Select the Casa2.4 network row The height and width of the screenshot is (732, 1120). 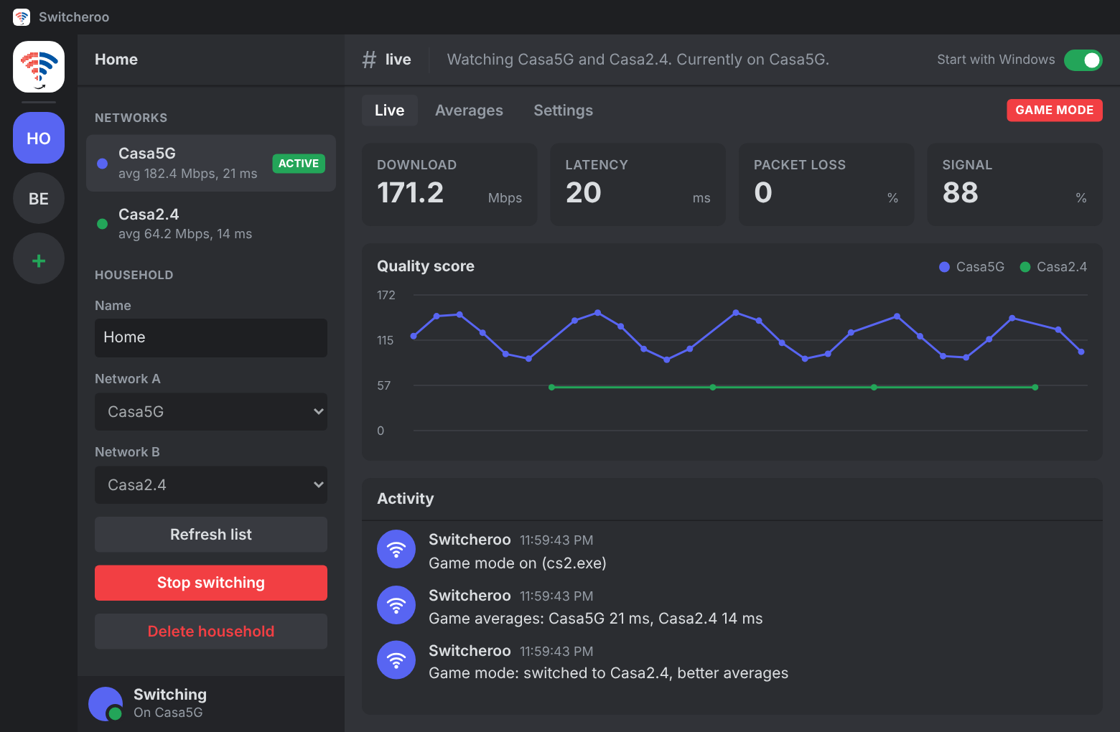[x=211, y=224]
